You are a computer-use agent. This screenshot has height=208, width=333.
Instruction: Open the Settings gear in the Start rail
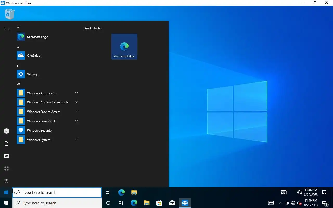tap(7, 168)
